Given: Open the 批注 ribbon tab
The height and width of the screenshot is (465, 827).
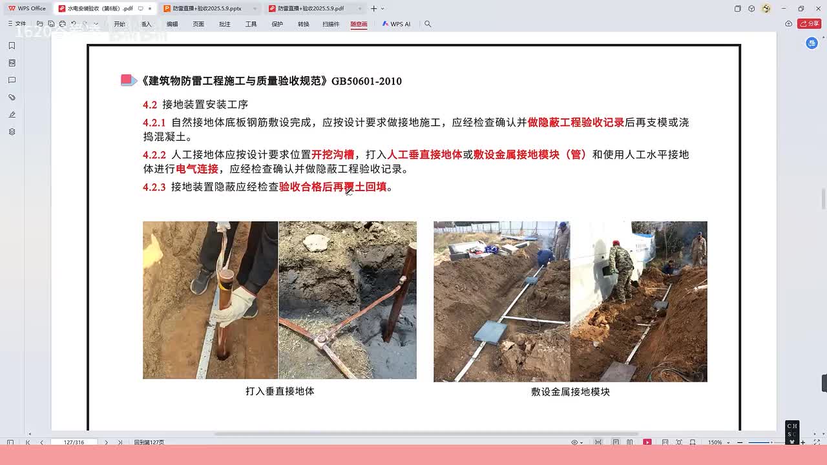Looking at the screenshot, I should (225, 24).
